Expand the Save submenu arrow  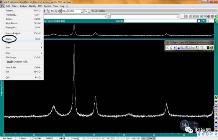tap(41, 47)
